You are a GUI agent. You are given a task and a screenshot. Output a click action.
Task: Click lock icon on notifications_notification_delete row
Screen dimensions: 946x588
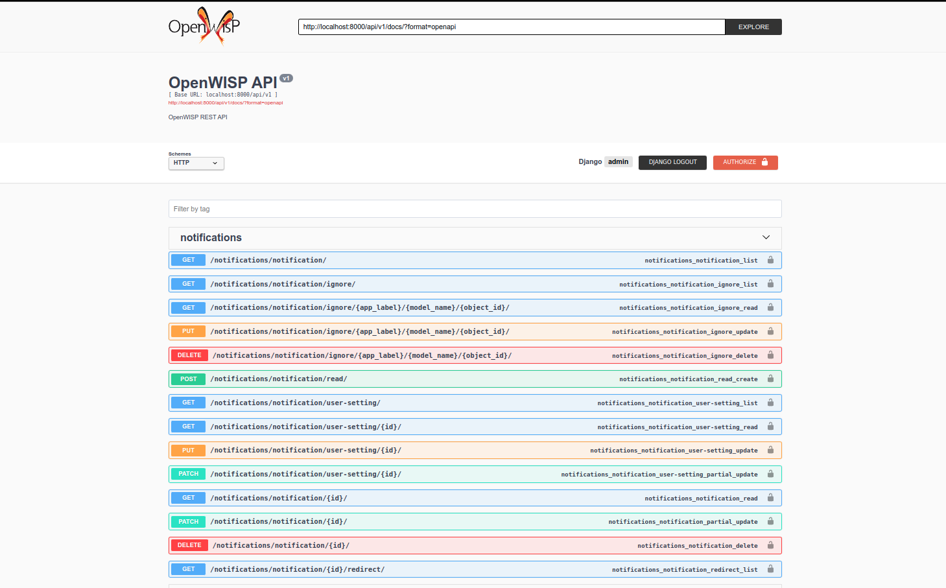pos(770,545)
